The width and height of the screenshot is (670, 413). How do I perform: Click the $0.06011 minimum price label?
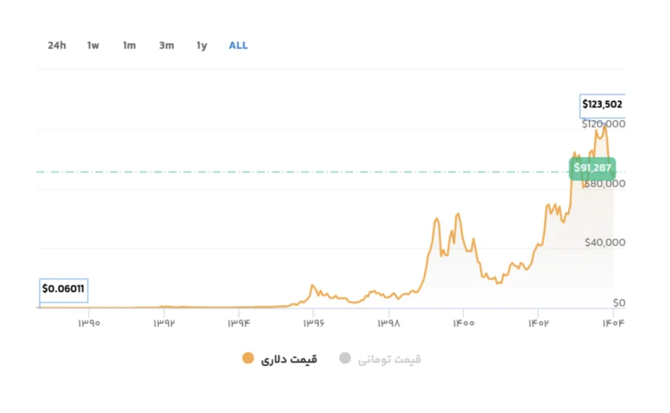pos(63,288)
